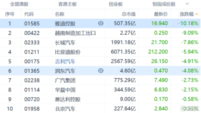Sort by the 最新价 column header
The height and width of the screenshot is (113, 201).
coord(161,14)
